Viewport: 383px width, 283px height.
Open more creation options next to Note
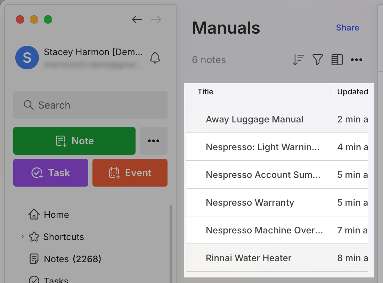154,141
